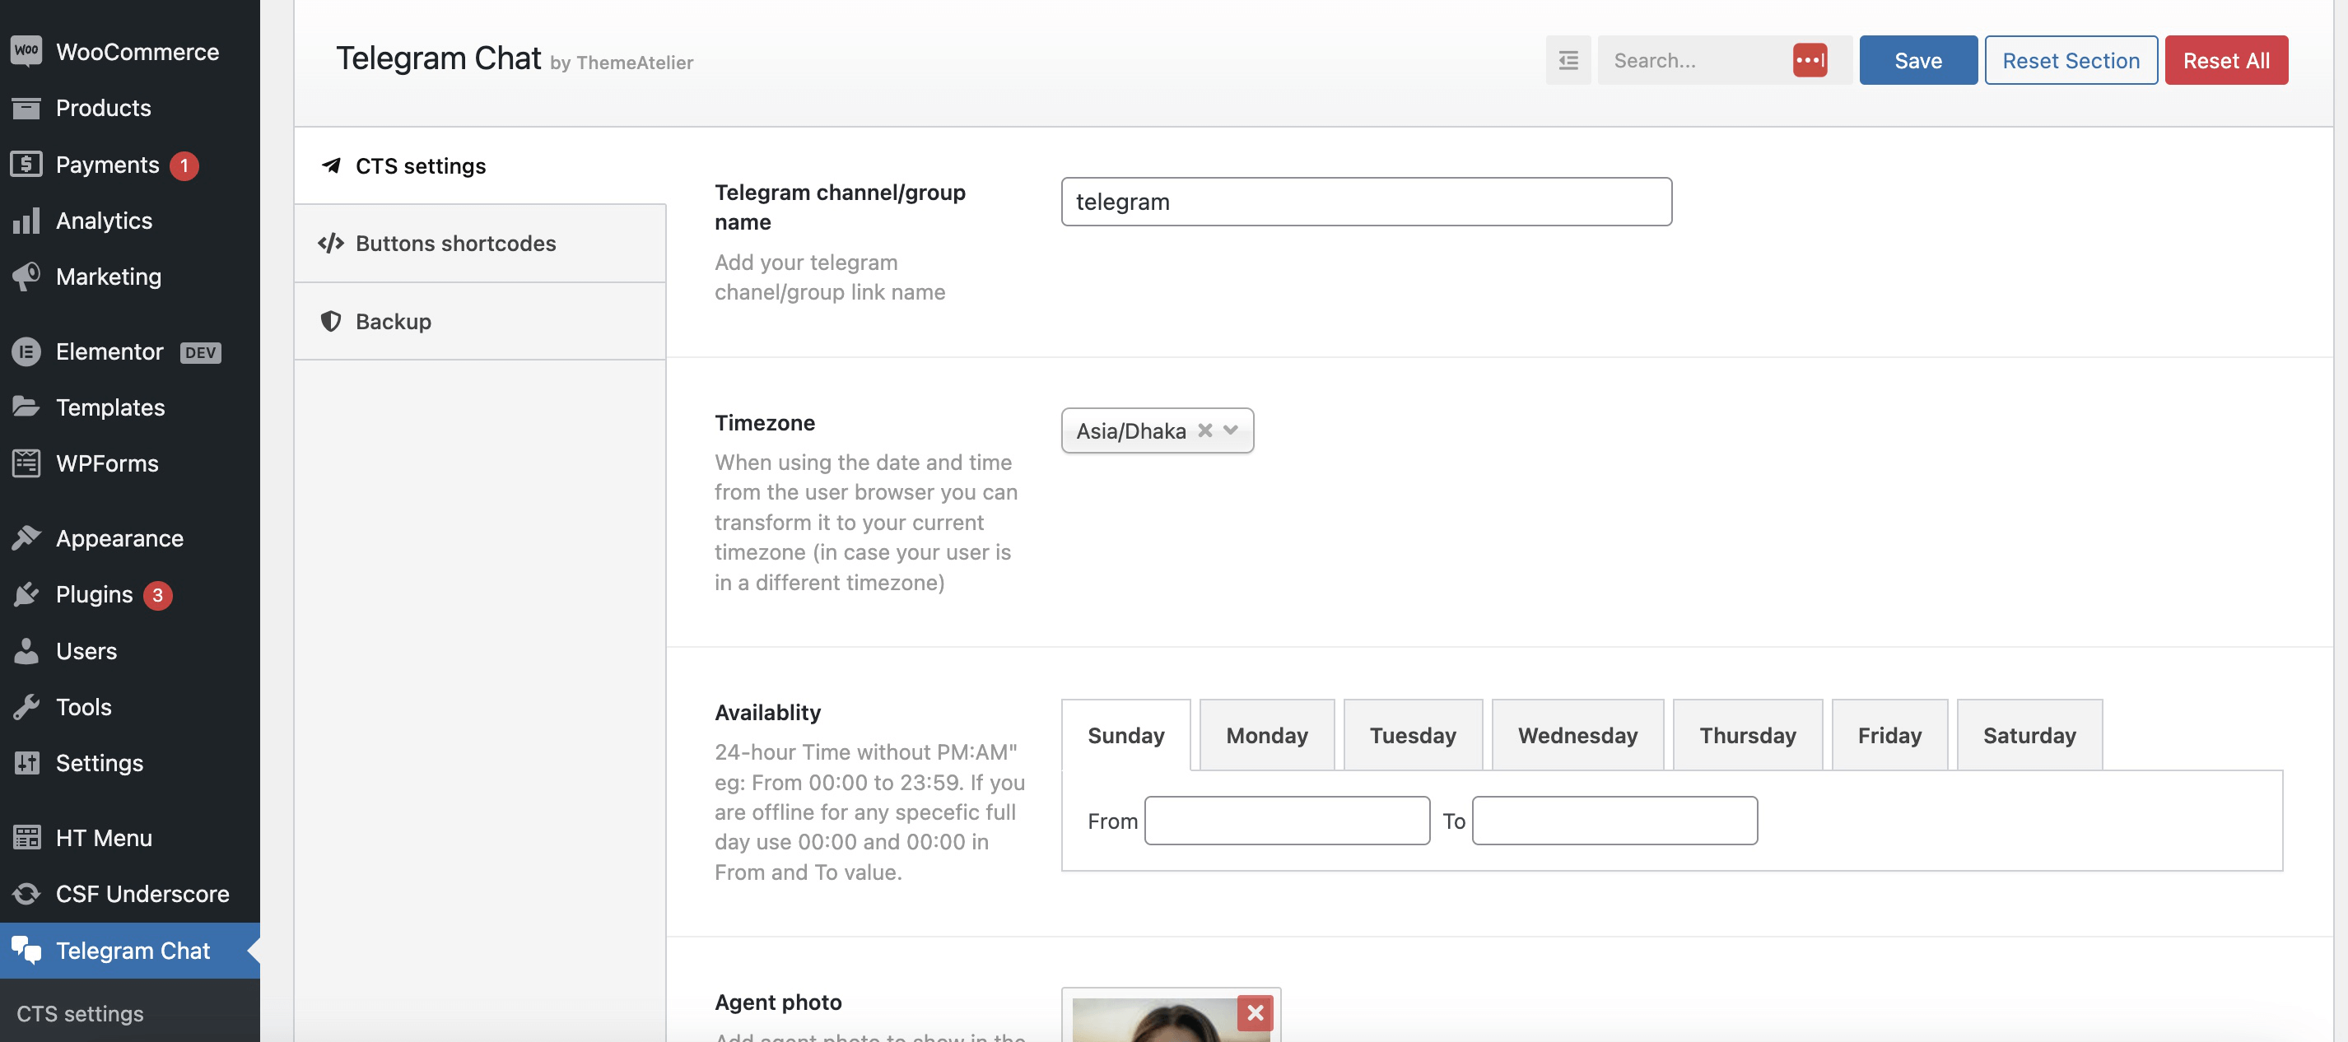2348x1042 pixels.
Task: Open CTS settings section
Action: (x=480, y=165)
